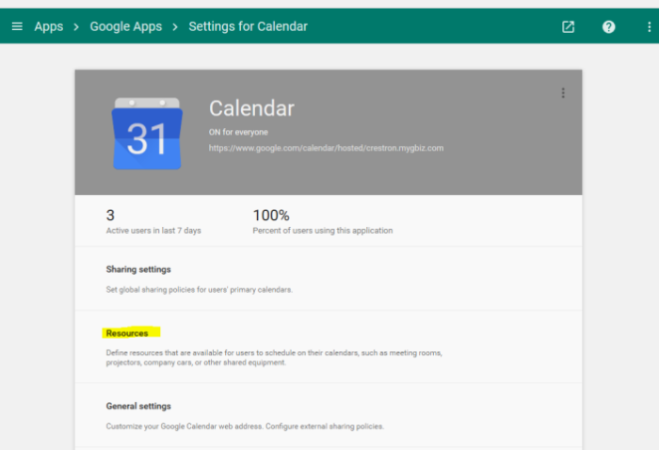Viewport: 659px width, 450px height.
Task: Click the Calendar title heading
Action: point(251,108)
